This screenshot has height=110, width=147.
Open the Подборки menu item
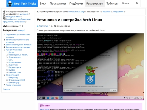76,4
